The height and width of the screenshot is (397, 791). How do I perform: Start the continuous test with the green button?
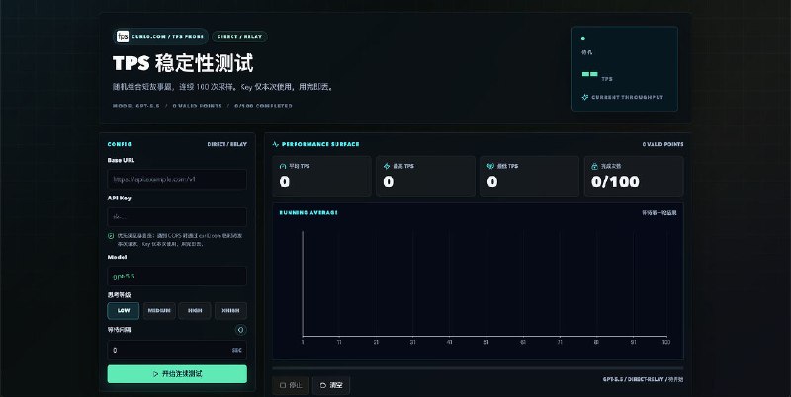tap(177, 374)
